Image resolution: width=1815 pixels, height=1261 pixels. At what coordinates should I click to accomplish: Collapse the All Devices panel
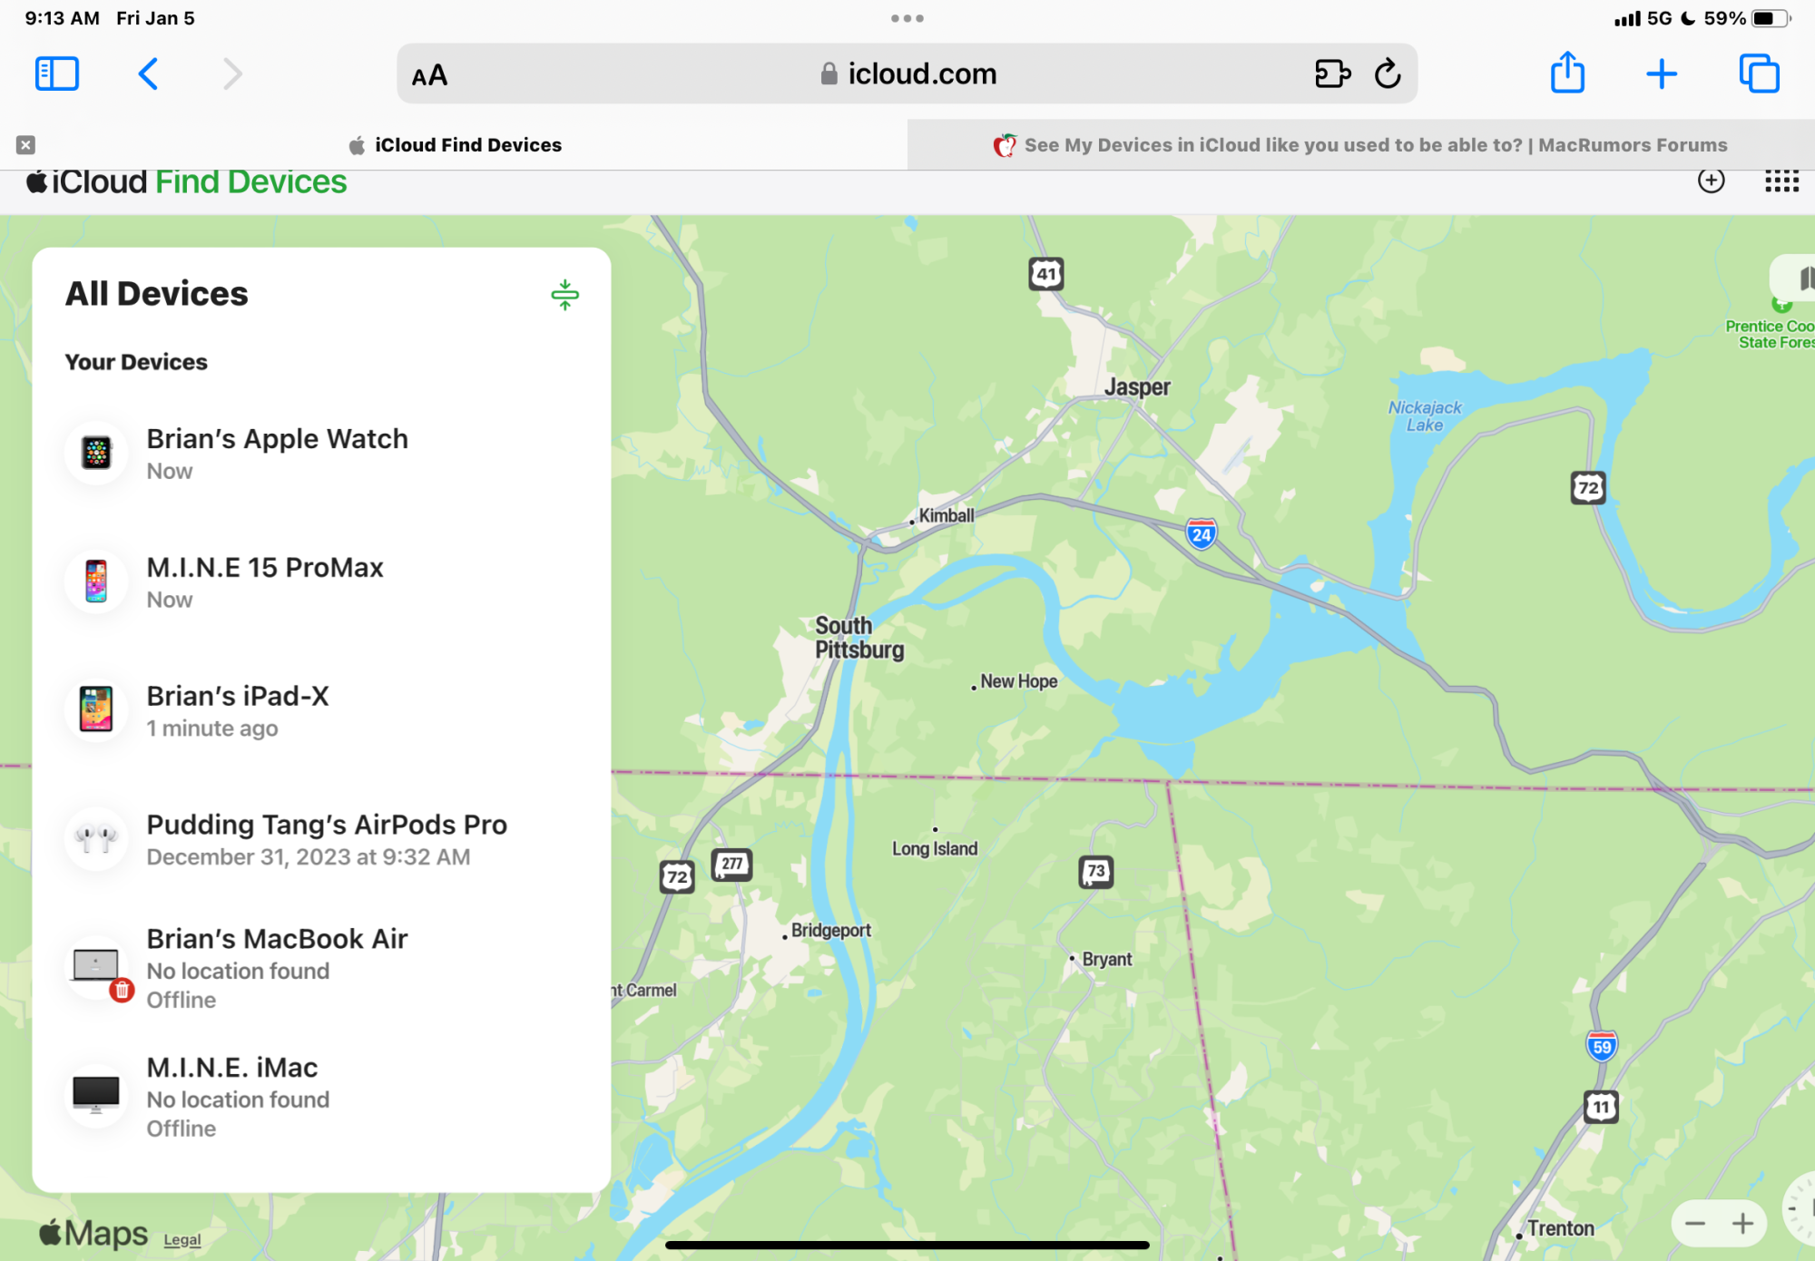coord(564,295)
